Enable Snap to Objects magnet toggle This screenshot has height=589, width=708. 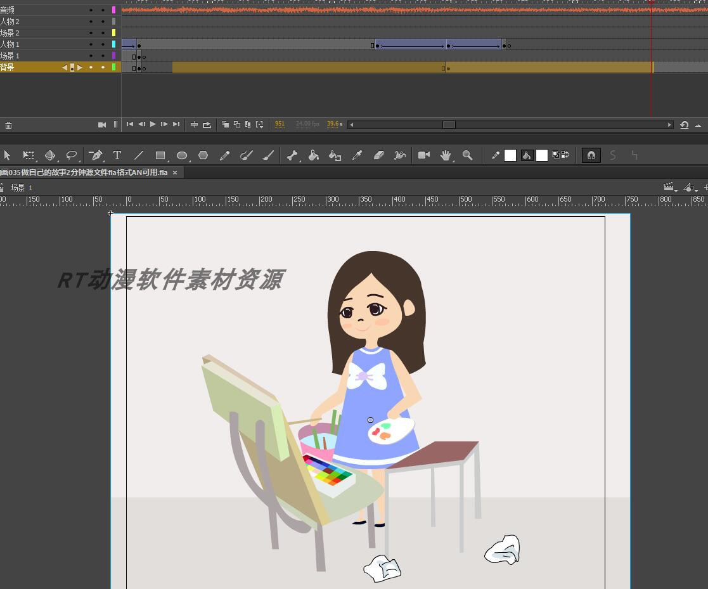(x=591, y=155)
